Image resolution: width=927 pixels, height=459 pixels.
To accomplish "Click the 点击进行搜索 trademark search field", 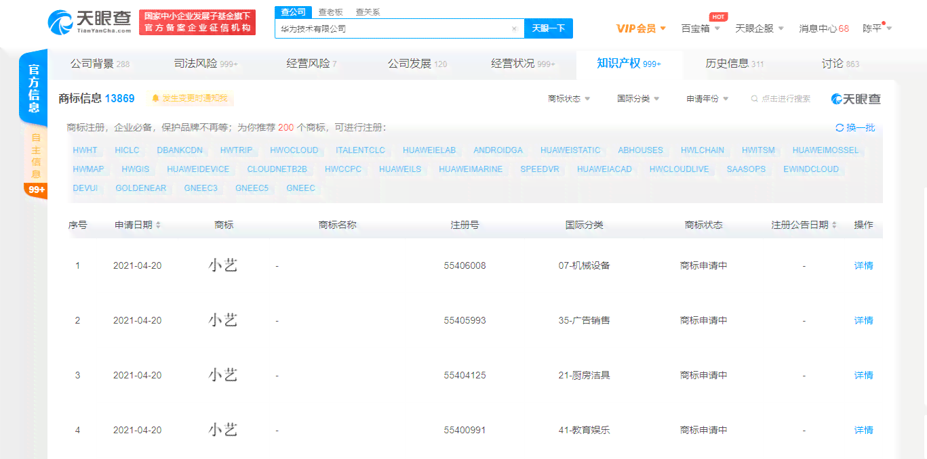I will tap(785, 99).
